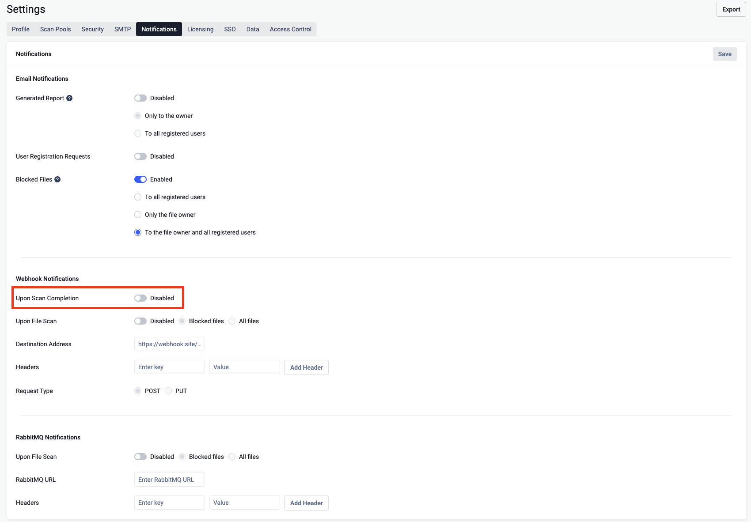Open the Licensing tab
The height and width of the screenshot is (522, 751).
point(200,29)
